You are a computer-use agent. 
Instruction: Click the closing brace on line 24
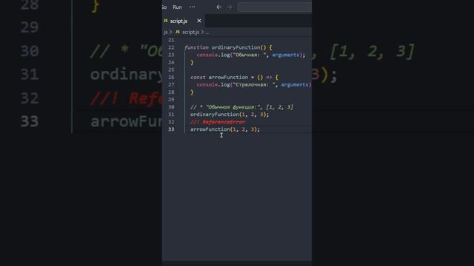tap(192, 62)
